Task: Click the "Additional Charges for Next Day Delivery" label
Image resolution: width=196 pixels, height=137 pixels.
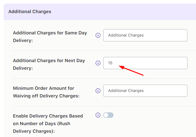Action: 49,64
